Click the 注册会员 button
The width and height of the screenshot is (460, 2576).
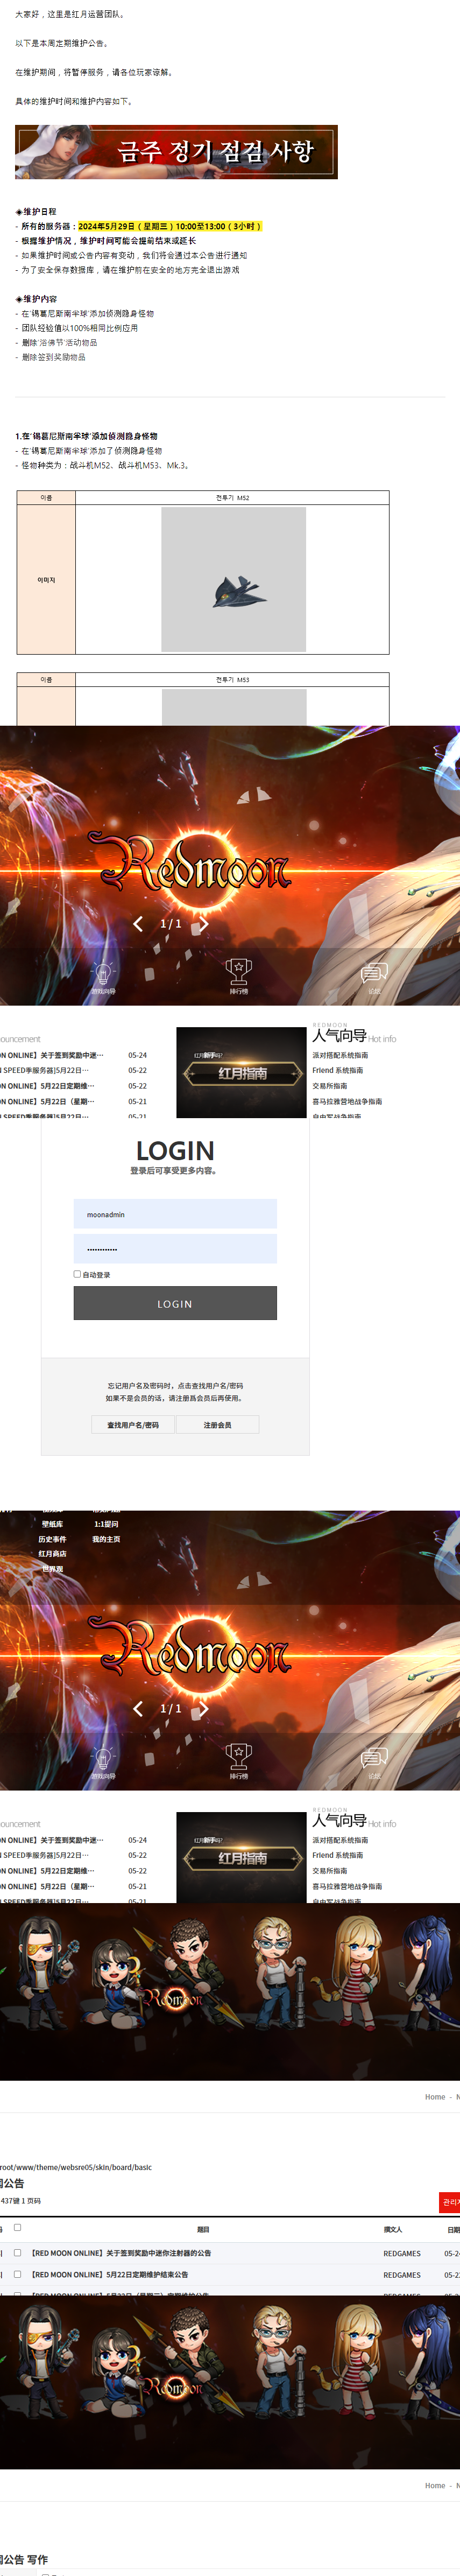coord(217,1425)
